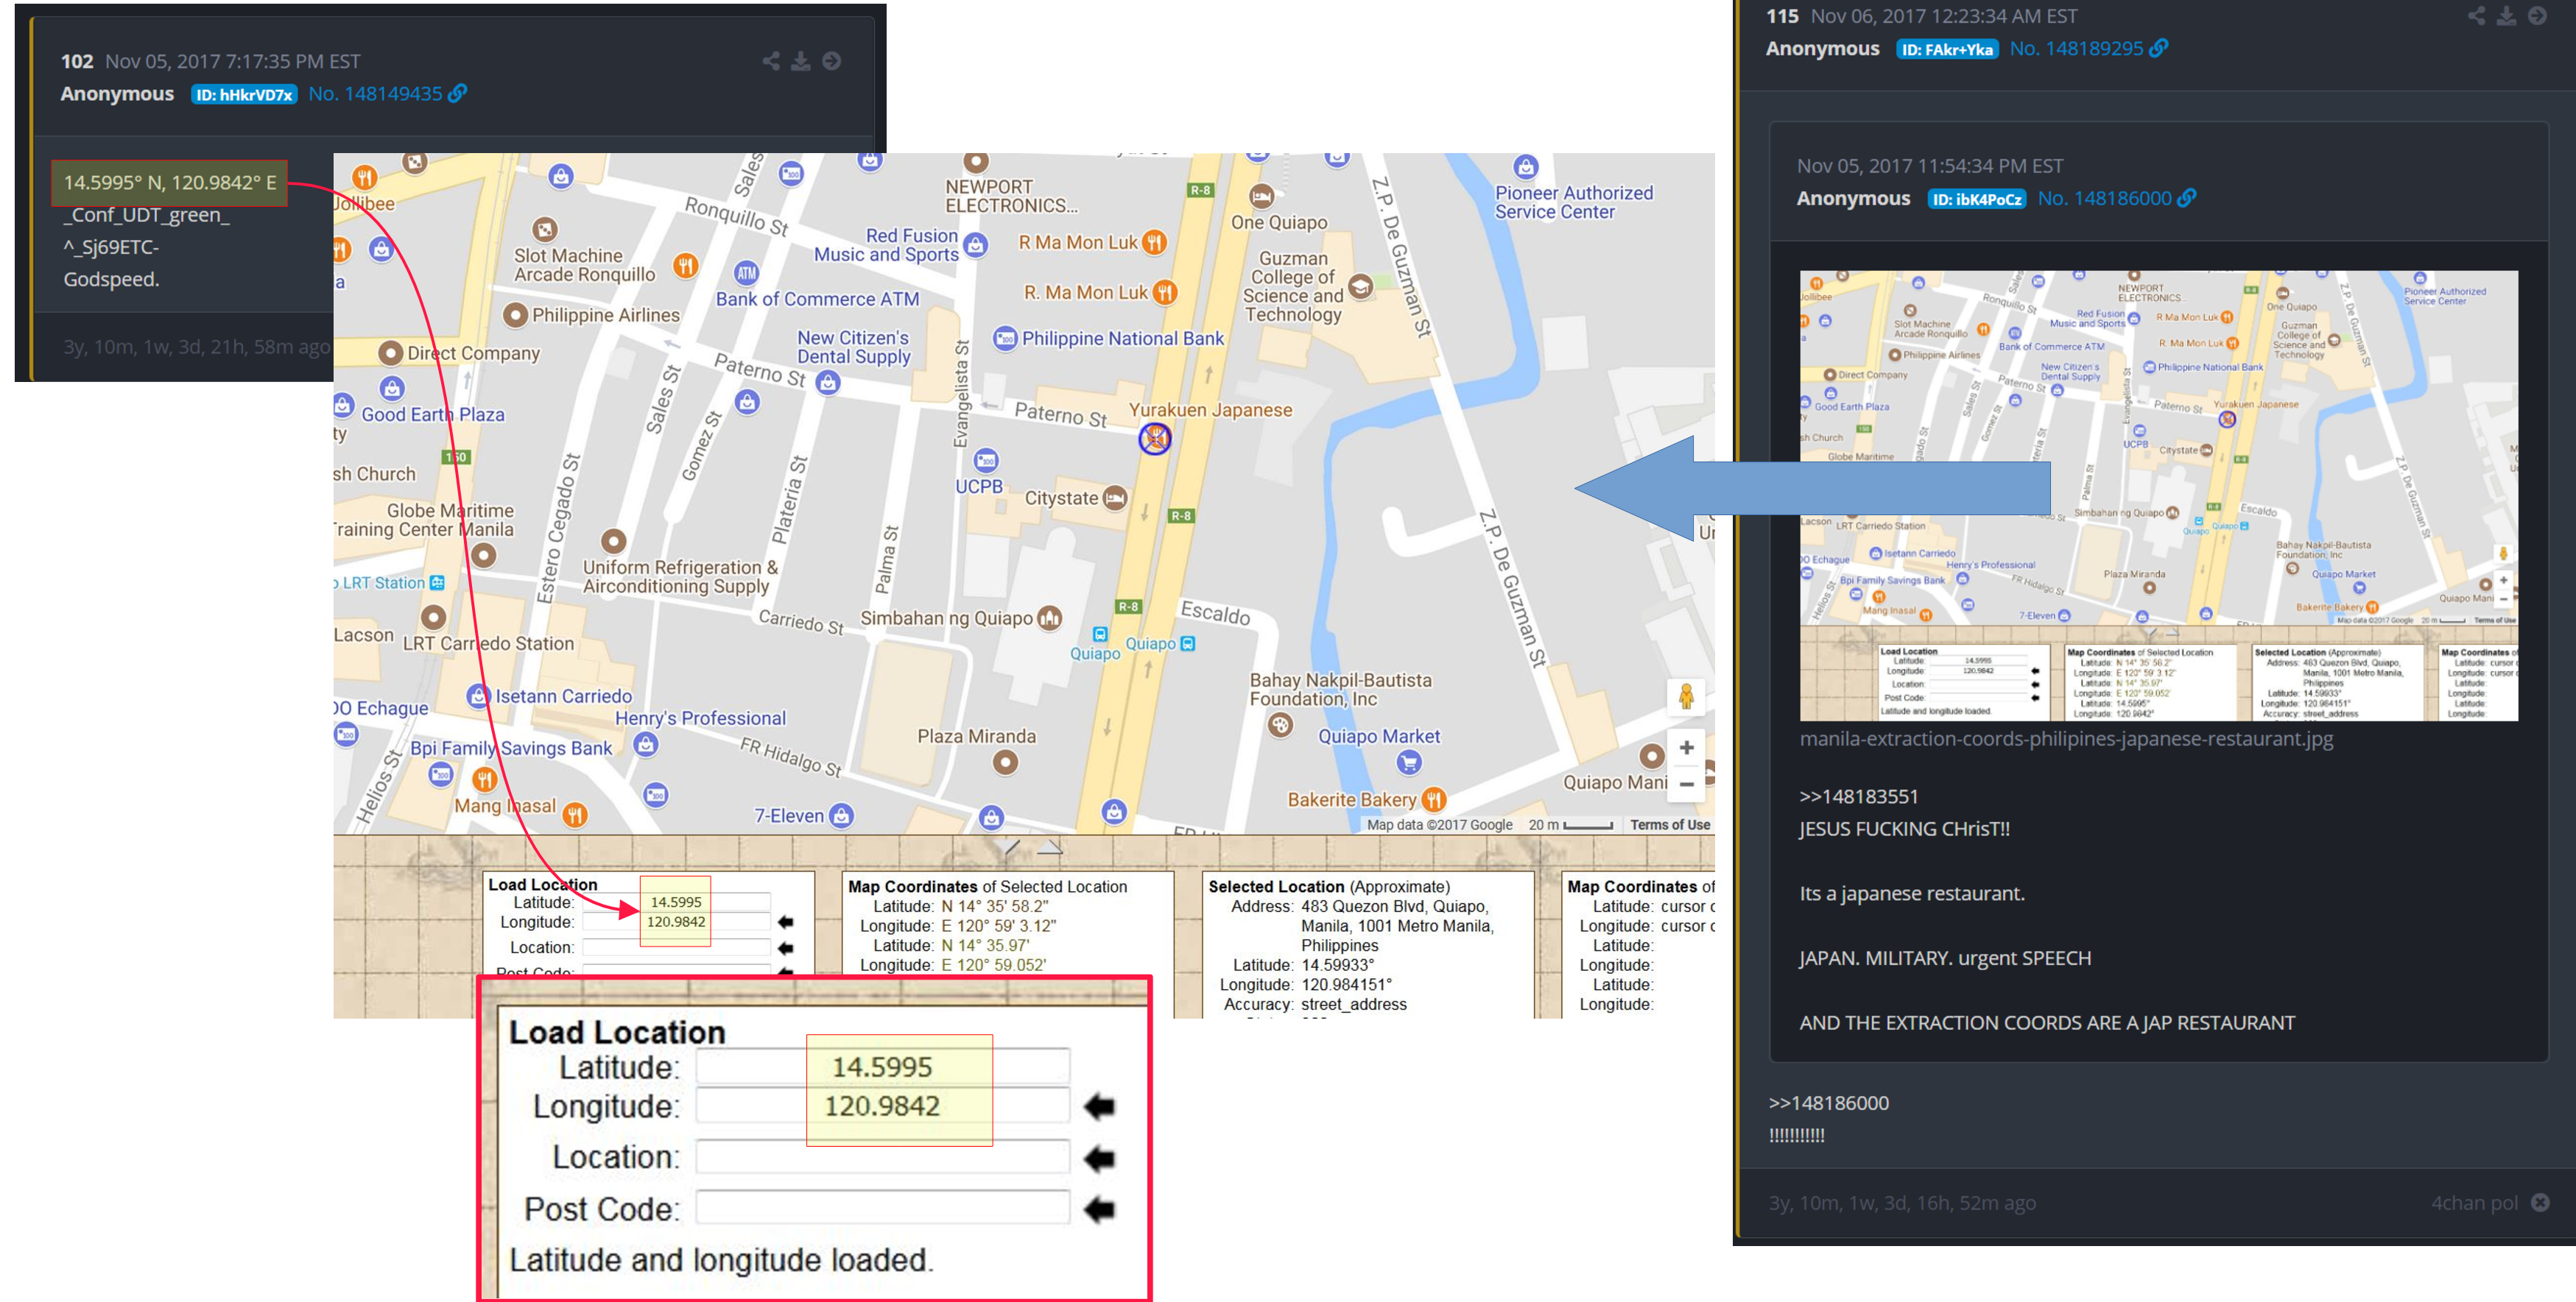
Task: Click the Jollibee restaurant icon
Action: point(365,178)
